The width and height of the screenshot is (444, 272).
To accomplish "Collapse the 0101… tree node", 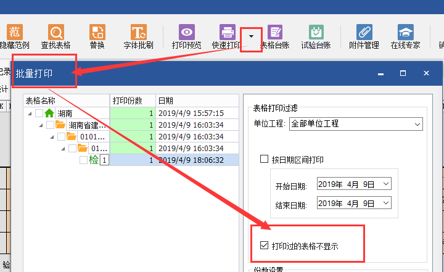I will click(52, 137).
